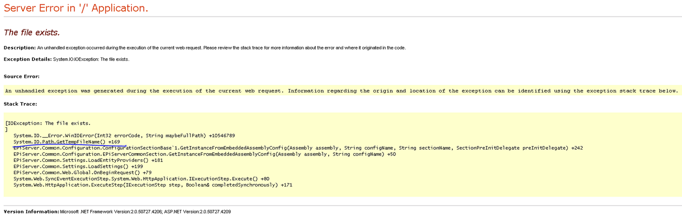
Task: Select '[IOException: The file exists.' line
Action: point(48,123)
